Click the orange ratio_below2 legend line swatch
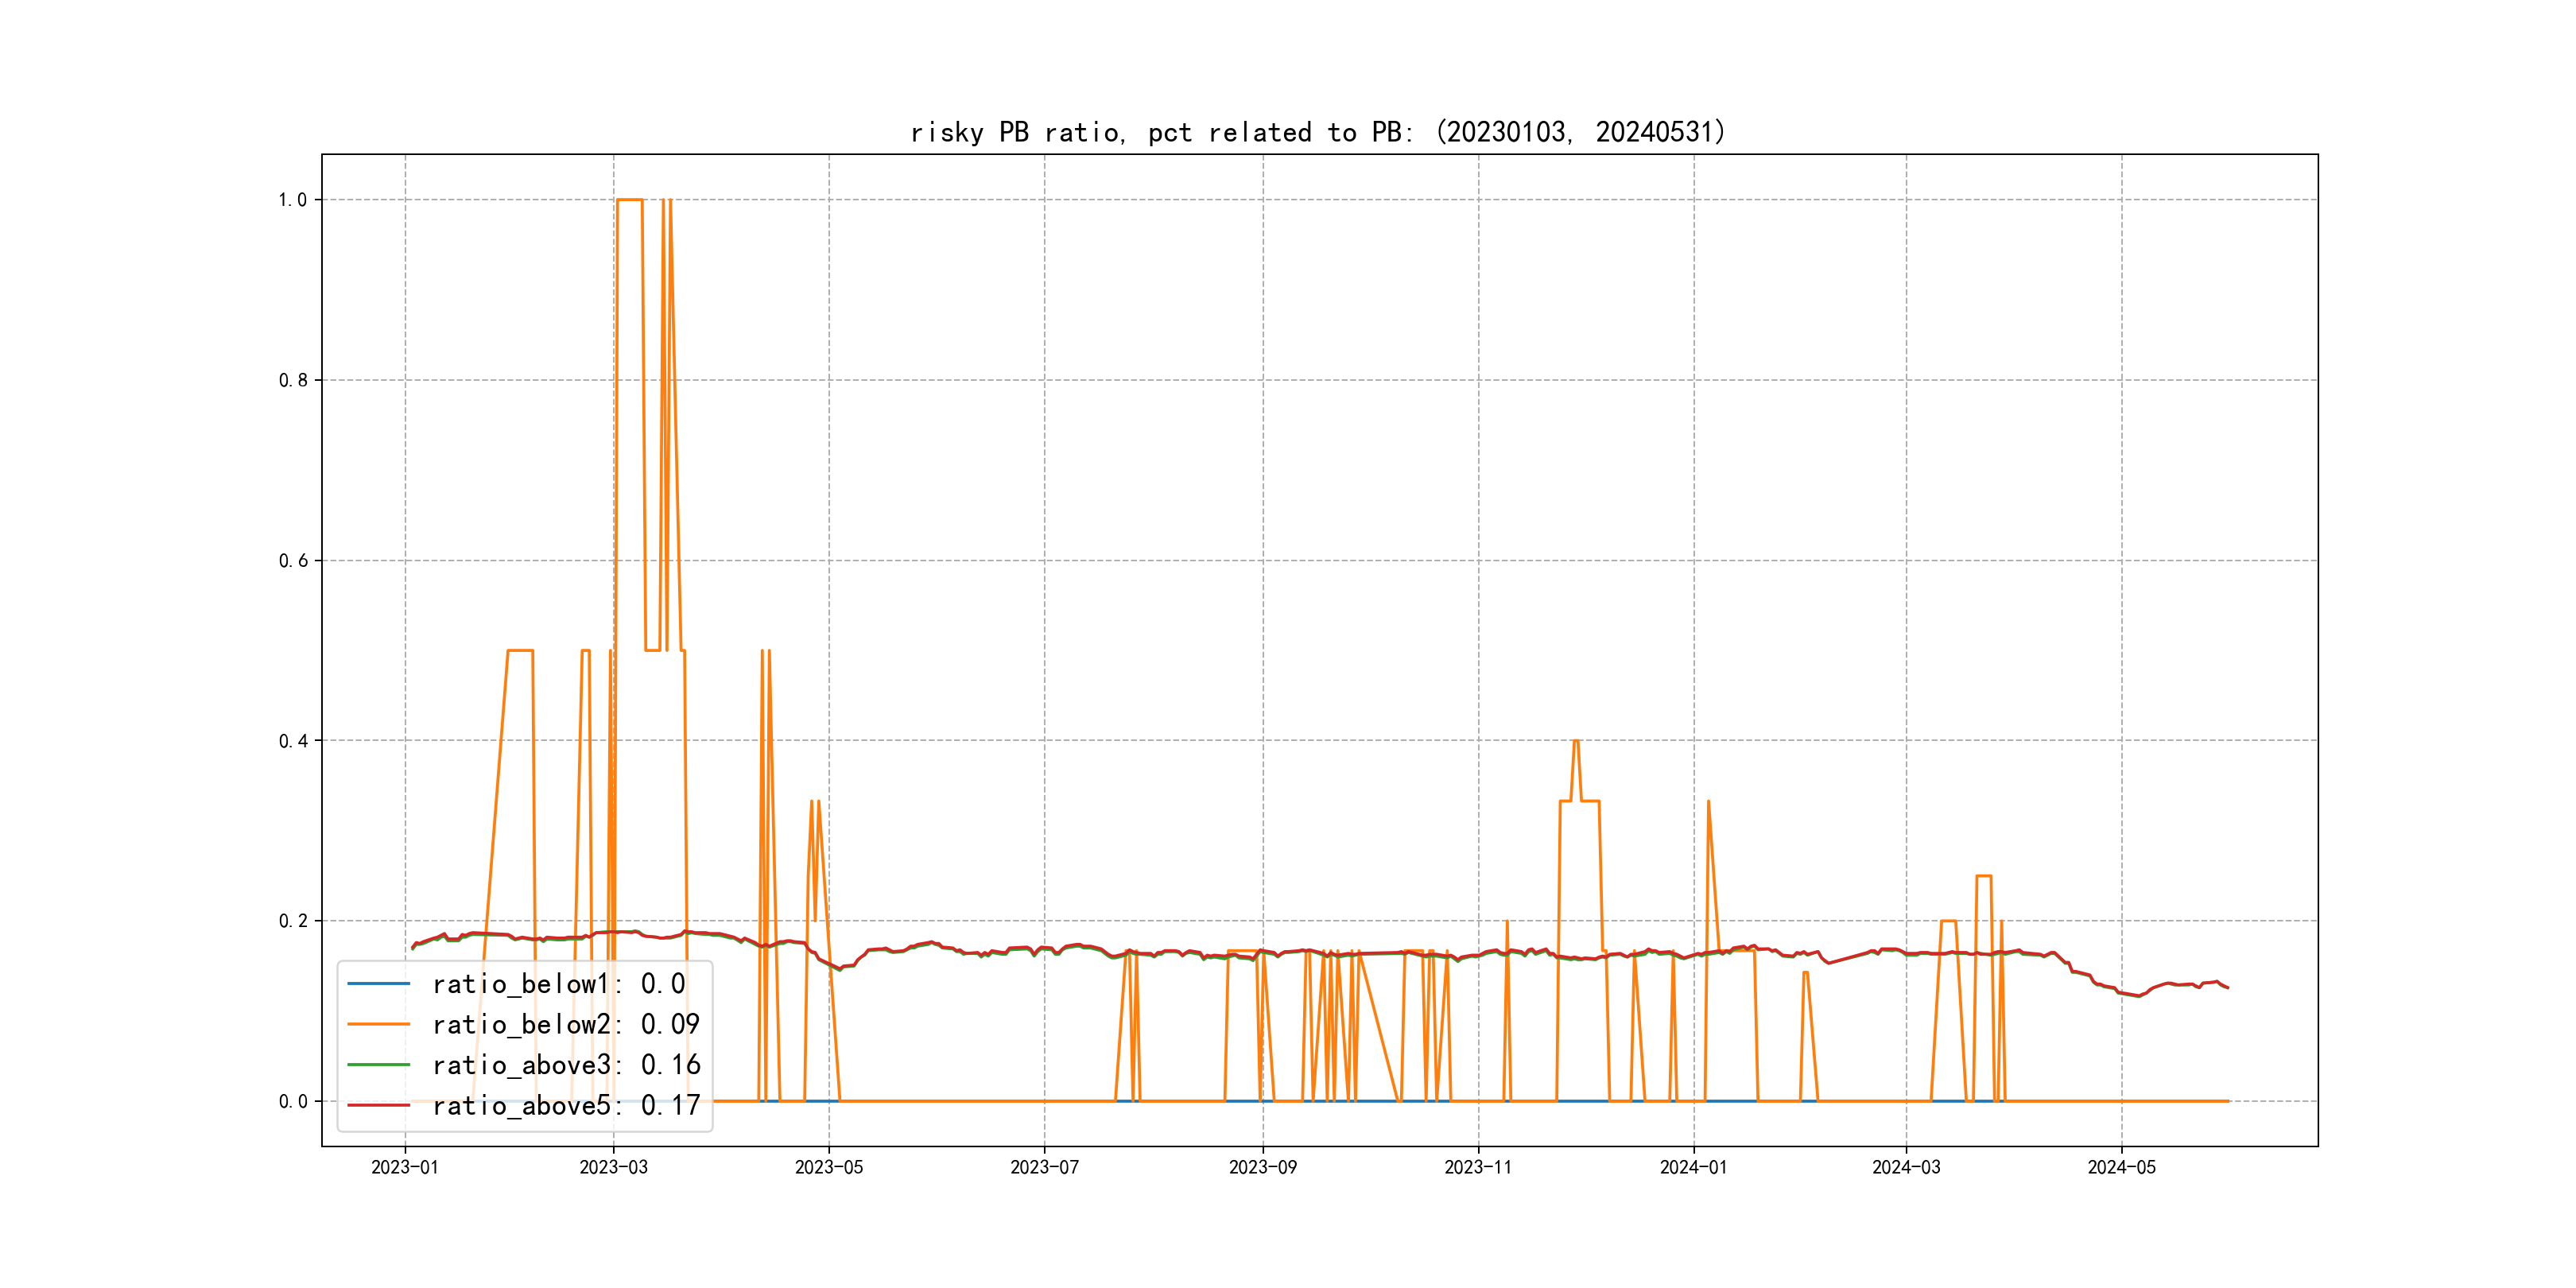 [x=378, y=1024]
